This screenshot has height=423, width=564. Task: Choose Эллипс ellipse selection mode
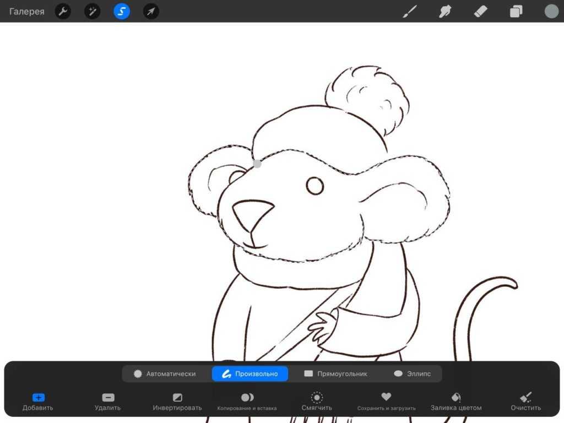(413, 373)
